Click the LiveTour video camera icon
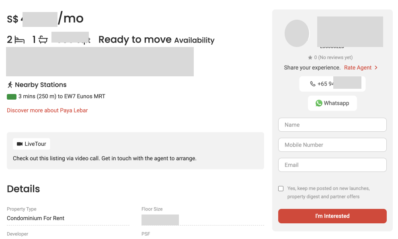 point(20,144)
